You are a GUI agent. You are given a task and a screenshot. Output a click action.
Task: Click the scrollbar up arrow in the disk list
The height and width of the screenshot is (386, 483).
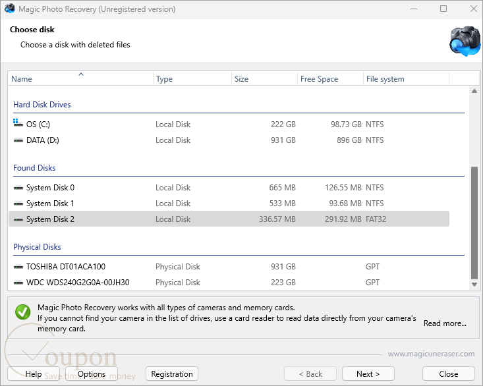[474, 91]
